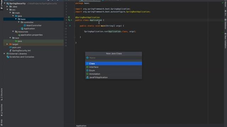227x127 pixels.
Task: Open the Maven tool window
Action: pyautogui.click(x=226, y=4)
